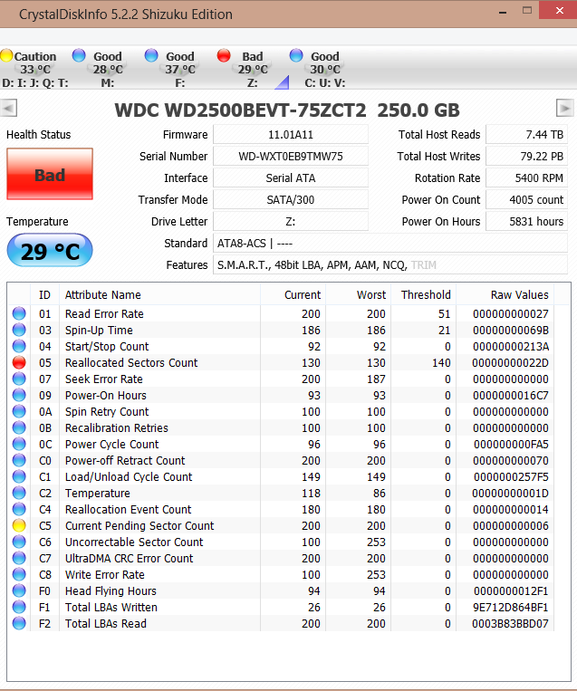Screen dimensions: 577x691
Task: Select the Total LBAs Read attribute name
Action: tap(106, 624)
